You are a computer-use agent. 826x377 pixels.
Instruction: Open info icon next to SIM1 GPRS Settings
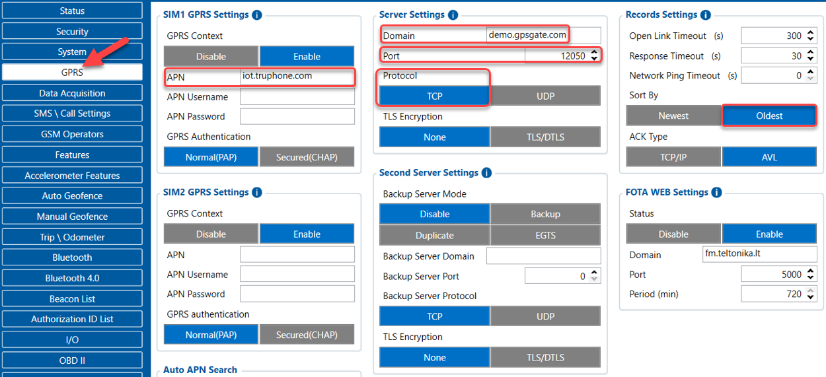coord(256,15)
